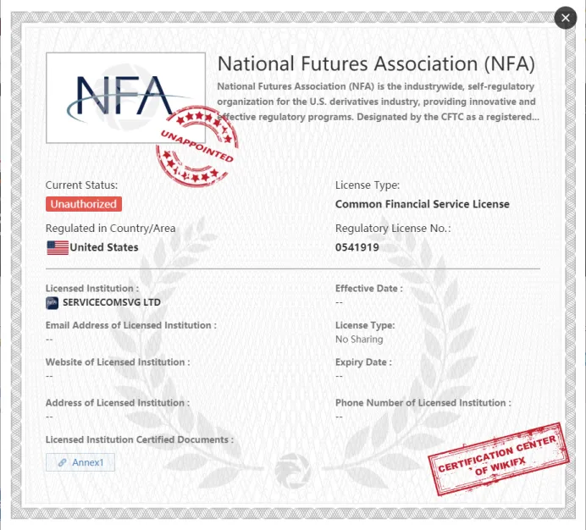This screenshot has width=586, height=530.
Task: Open the Annex1 certified document link
Action: (x=80, y=462)
